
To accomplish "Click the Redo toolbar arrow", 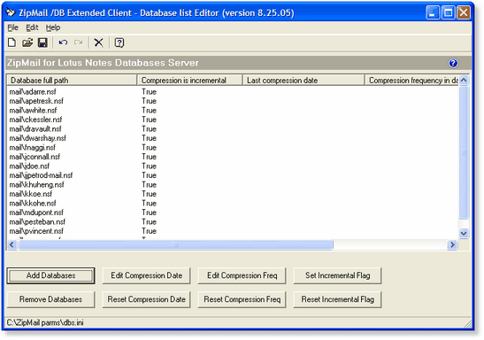I will [x=79, y=42].
